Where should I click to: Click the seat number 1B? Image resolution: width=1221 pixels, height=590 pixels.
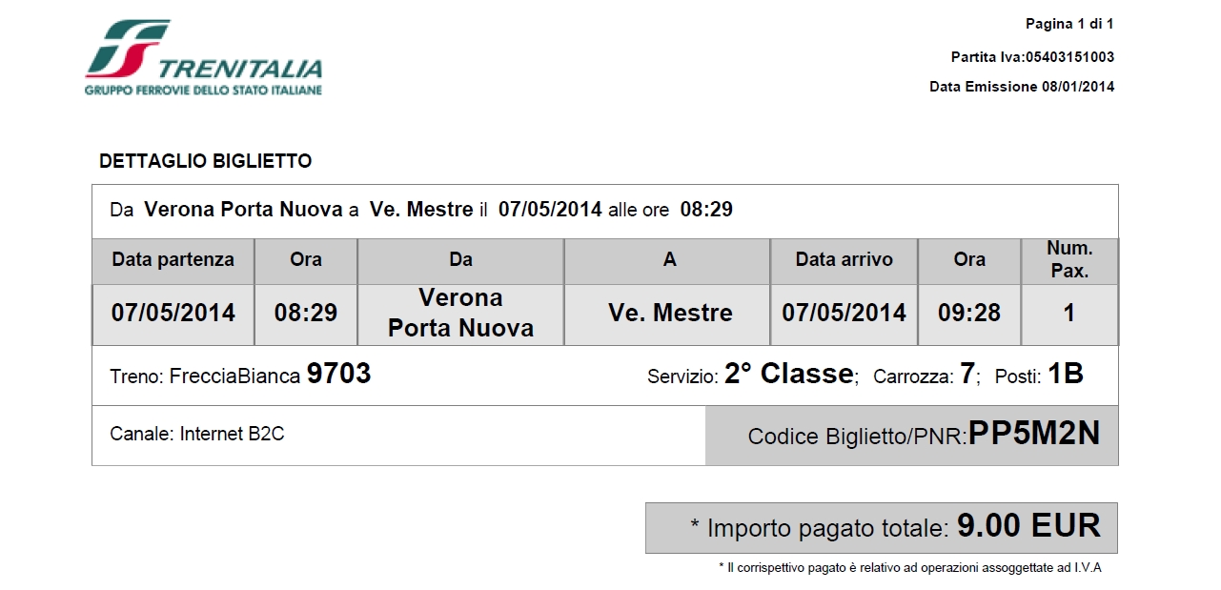click(1066, 375)
